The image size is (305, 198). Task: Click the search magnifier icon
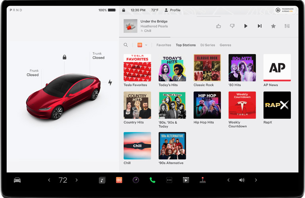(126, 45)
